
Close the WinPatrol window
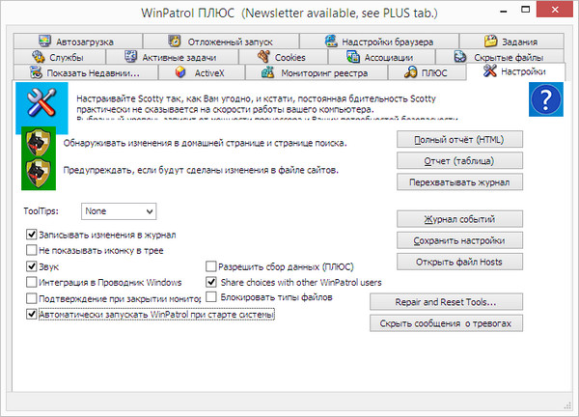pos(555,10)
